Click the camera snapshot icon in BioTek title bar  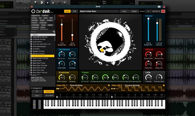tap(159, 7)
